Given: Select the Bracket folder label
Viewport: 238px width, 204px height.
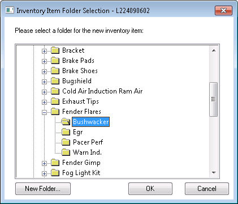Looking at the screenshot, I should point(73,50).
